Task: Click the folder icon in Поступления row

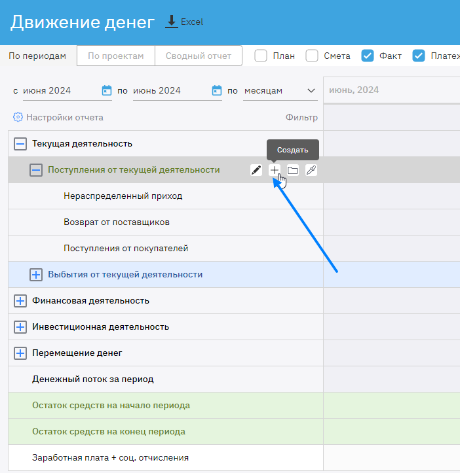Action: click(x=293, y=170)
